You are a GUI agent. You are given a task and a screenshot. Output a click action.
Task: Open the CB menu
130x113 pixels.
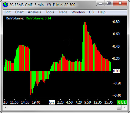point(91,12)
